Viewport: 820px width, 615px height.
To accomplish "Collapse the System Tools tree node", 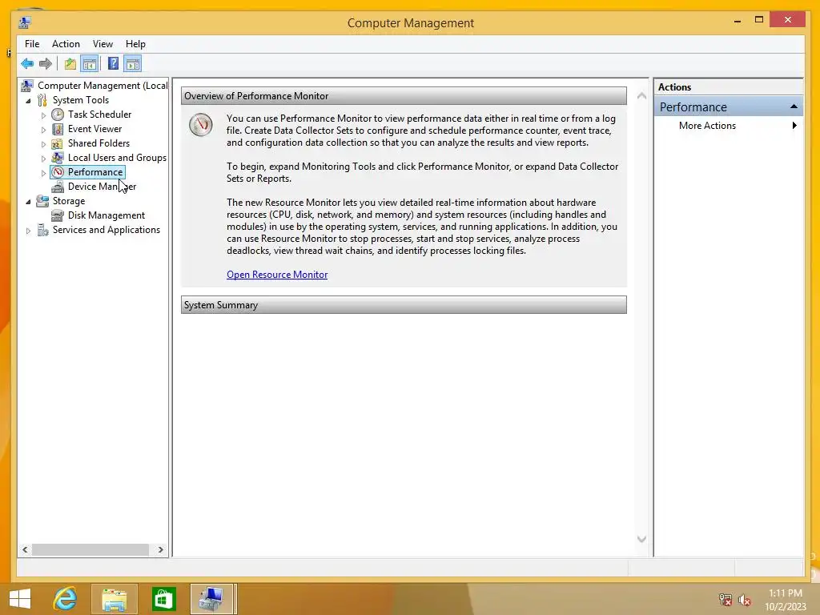I will (28, 100).
